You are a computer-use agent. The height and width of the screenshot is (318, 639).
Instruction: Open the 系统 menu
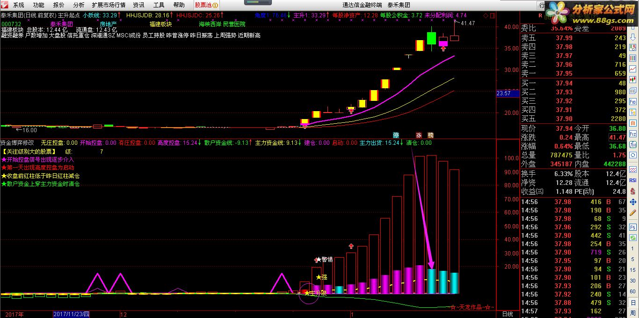coord(19,5)
